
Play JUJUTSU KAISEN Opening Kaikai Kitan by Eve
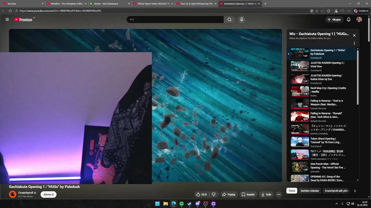pos(322,79)
